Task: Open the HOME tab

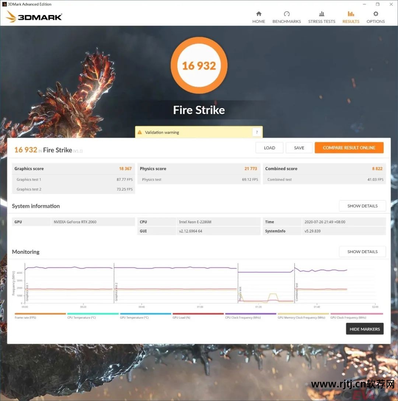Action: [258, 17]
